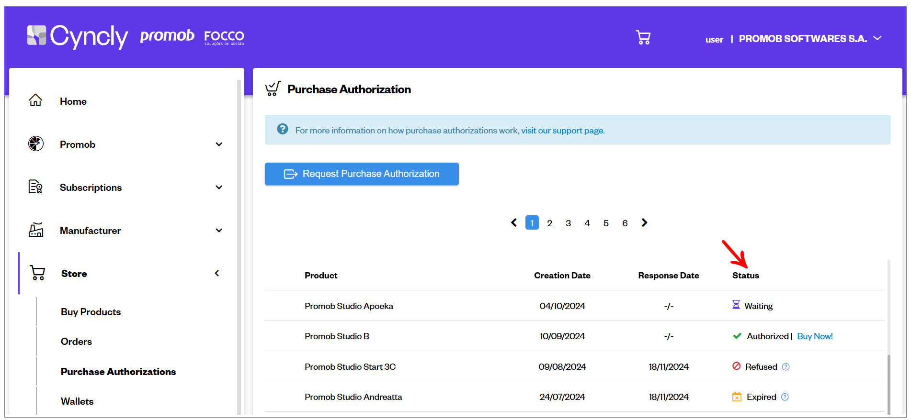Image resolution: width=911 pixels, height=420 pixels.
Task: Open the PROMOB SOFTWARES S.A. account dropdown
Action: point(810,39)
